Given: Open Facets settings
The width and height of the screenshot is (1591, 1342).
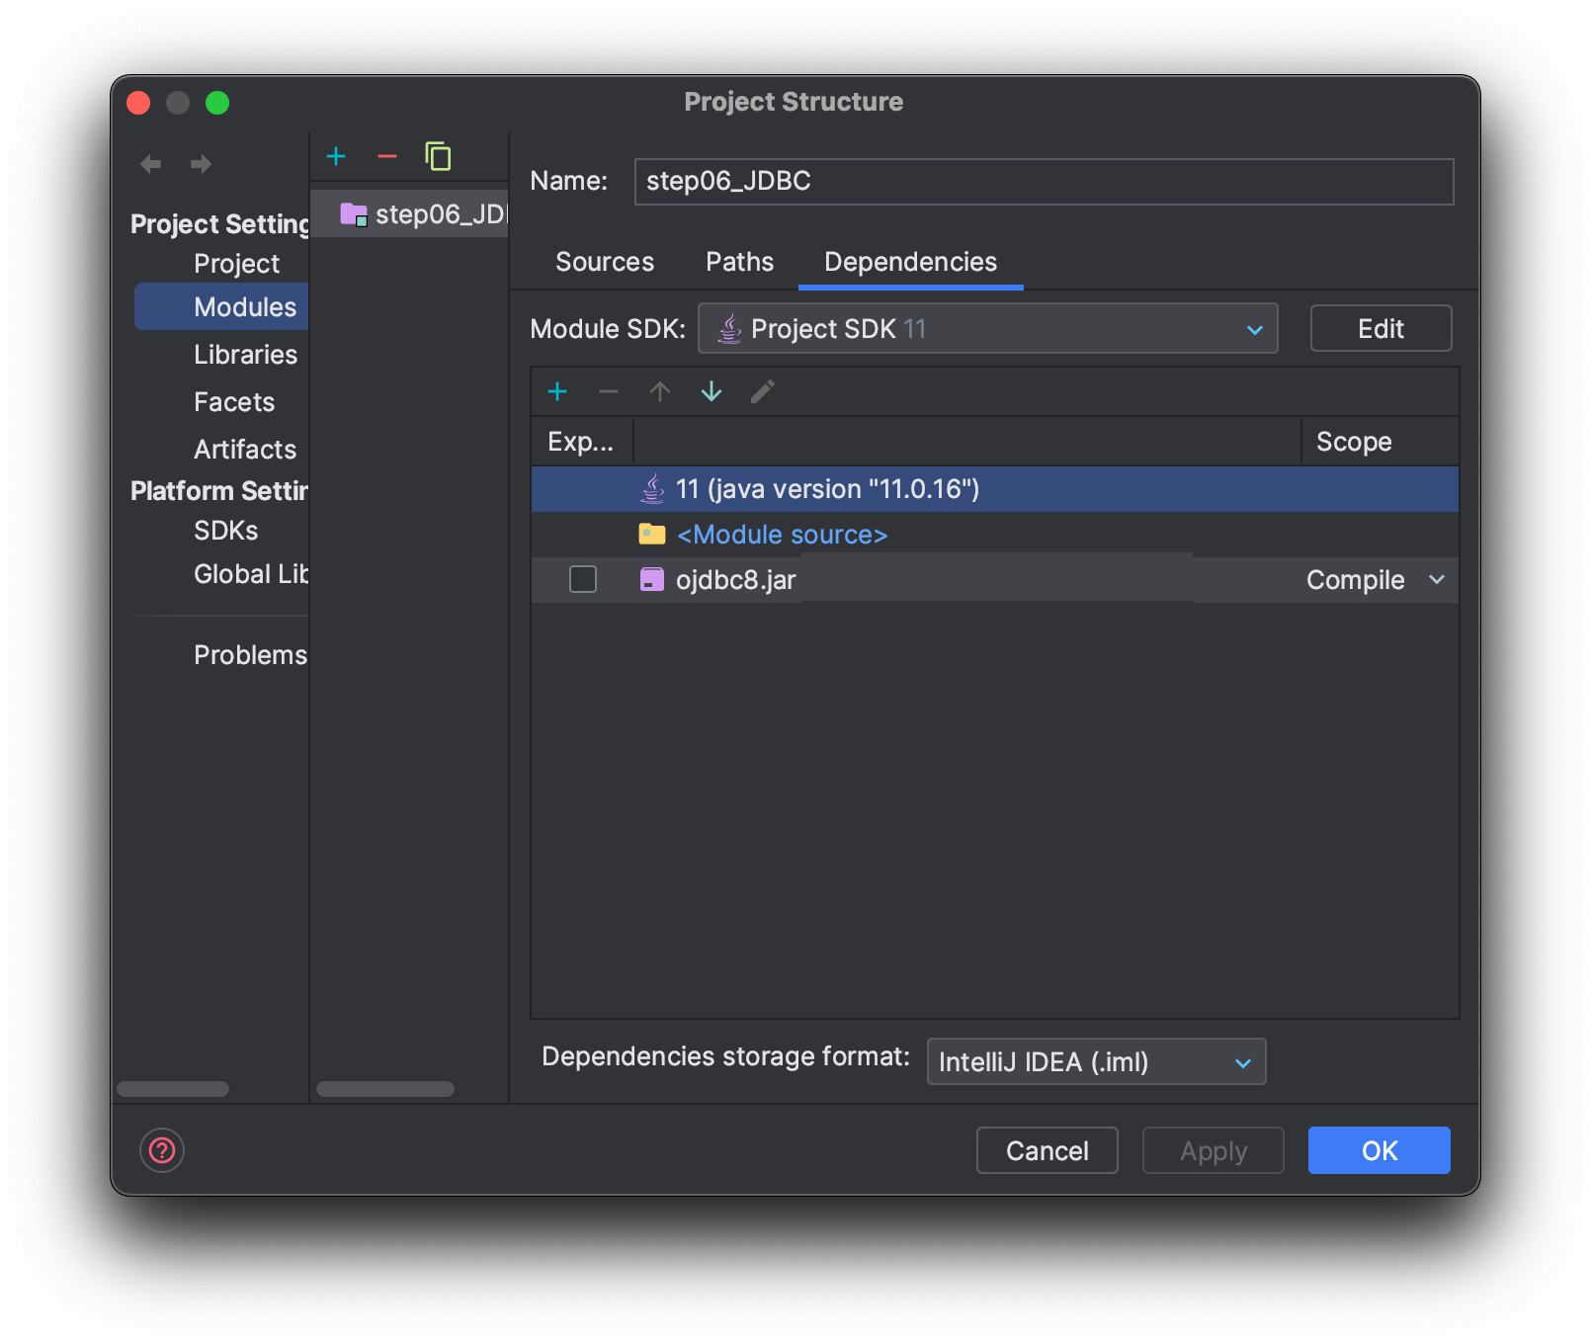Looking at the screenshot, I should (234, 402).
